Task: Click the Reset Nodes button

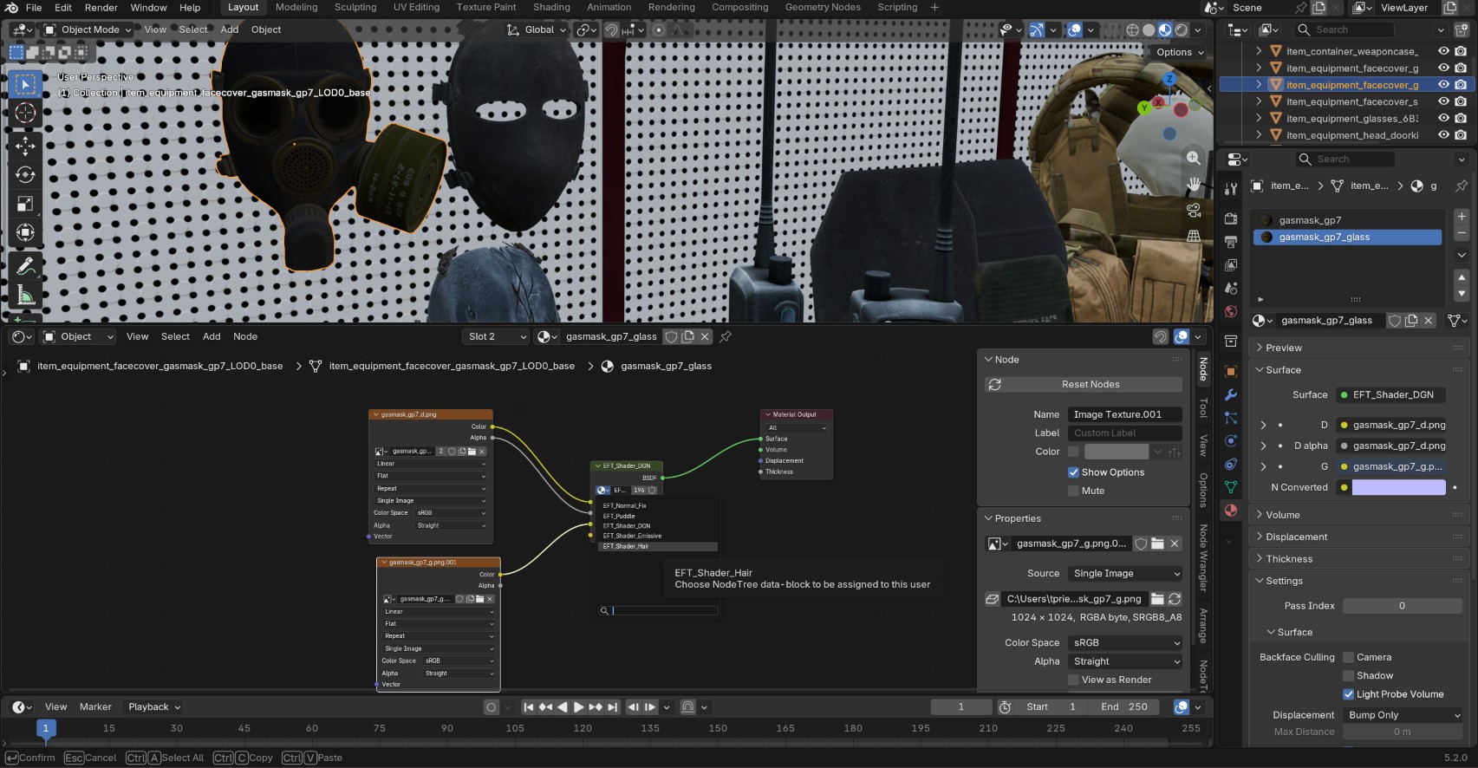Action: pyautogui.click(x=1084, y=385)
